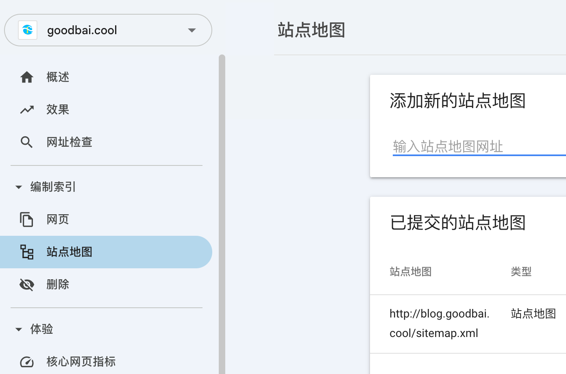Open the submitted blog.goodbai.cool sitemap.xml row
Screen dimensions: 566x374
coord(439,323)
